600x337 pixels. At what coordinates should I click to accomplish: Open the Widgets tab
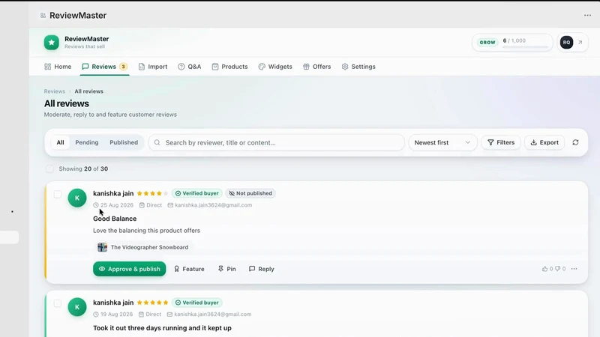(275, 67)
